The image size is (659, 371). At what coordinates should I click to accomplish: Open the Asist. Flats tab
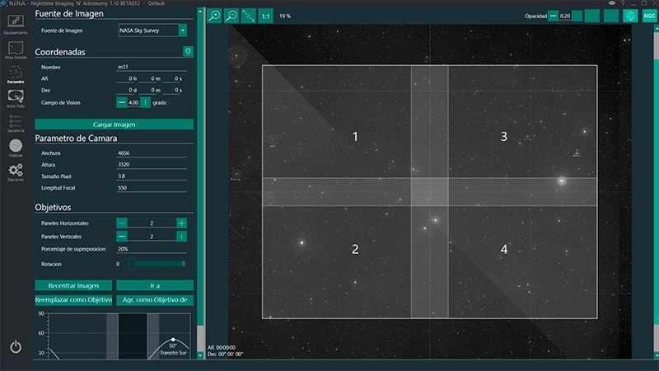pos(16,99)
